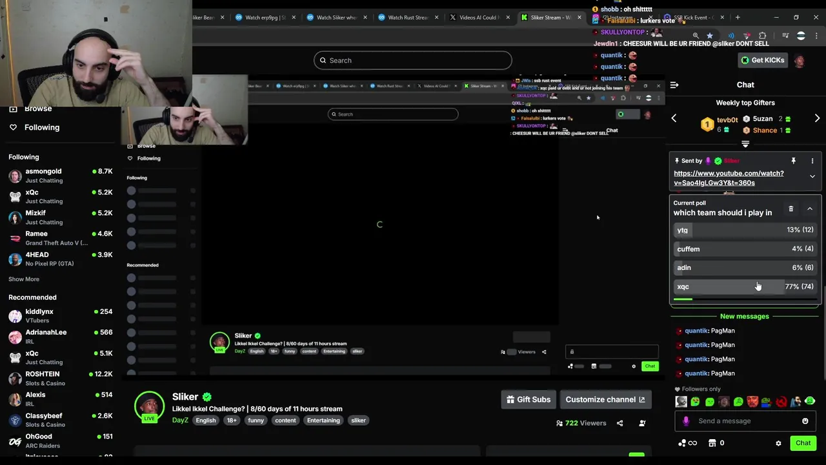Click the Get KICKs button
This screenshot has width=826, height=465.
763,60
